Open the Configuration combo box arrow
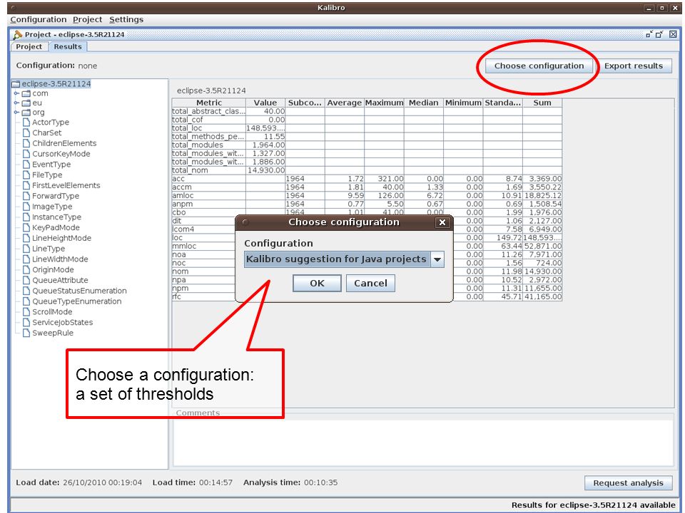 [x=437, y=259]
